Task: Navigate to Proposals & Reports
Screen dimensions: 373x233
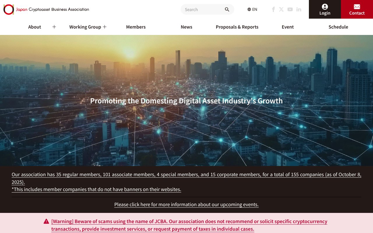Action: click(237, 27)
